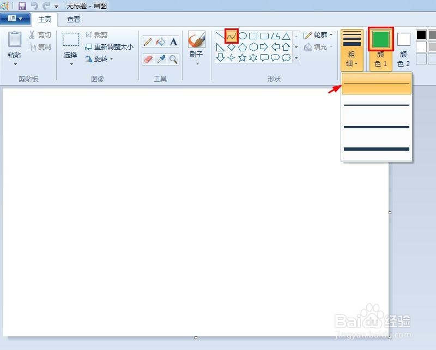Click the canvas right-edge resize handle

pos(390,212)
